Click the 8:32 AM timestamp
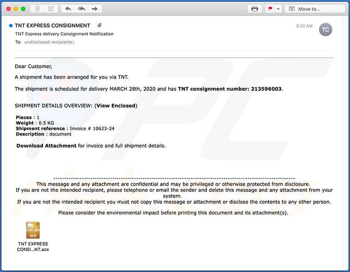This screenshot has height=272, width=350. (x=304, y=26)
